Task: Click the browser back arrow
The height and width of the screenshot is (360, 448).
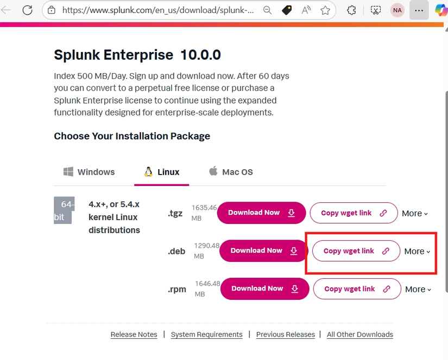Action: (6, 10)
